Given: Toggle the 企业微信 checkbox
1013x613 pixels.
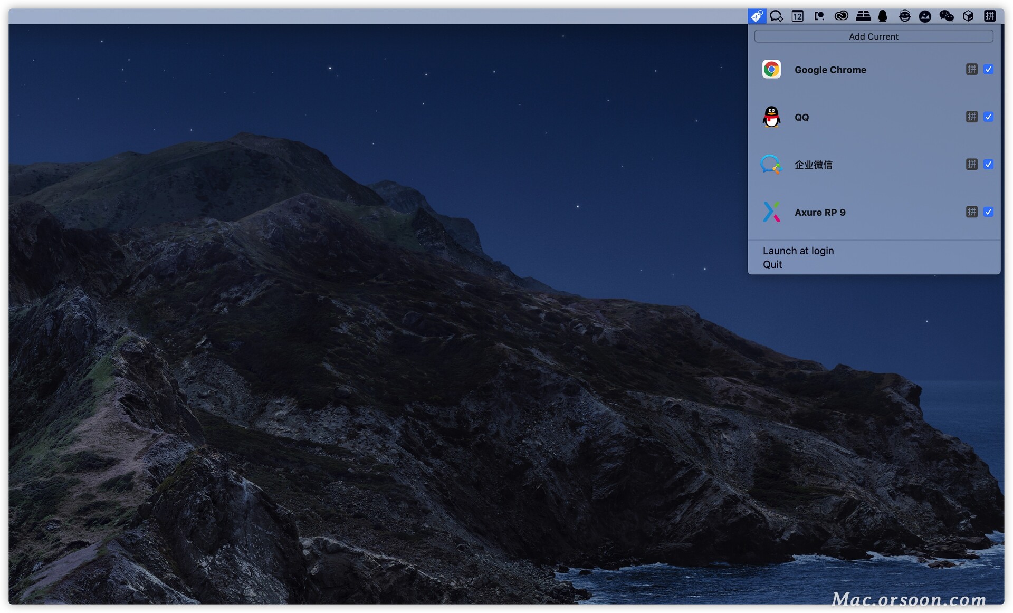Looking at the screenshot, I should (988, 164).
